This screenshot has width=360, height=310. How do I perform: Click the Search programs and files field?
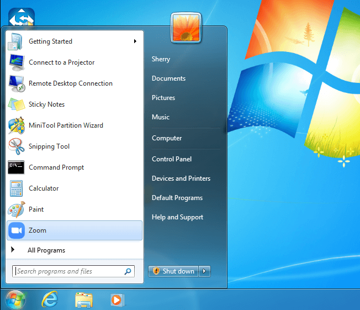pyautogui.click(x=73, y=271)
